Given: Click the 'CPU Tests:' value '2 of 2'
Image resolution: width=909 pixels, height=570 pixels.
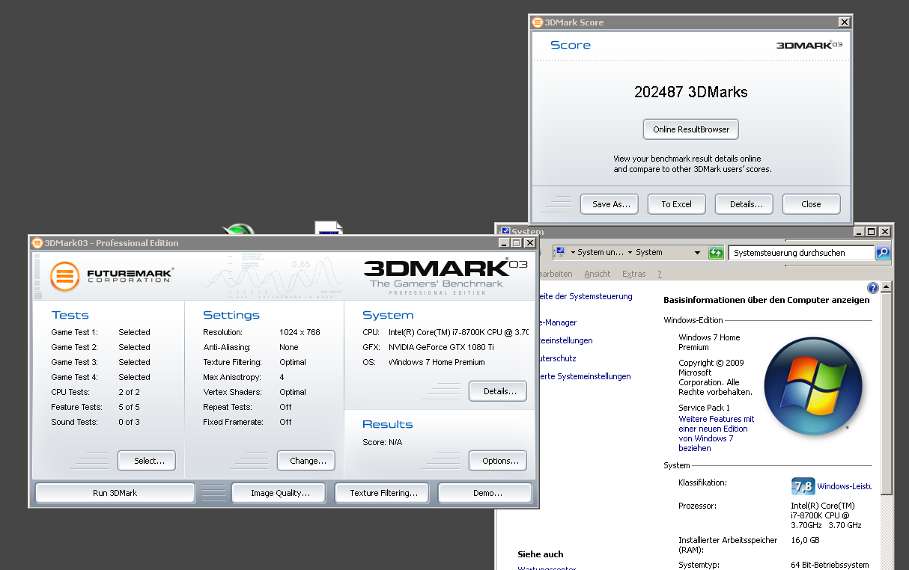Looking at the screenshot, I should pyautogui.click(x=129, y=392).
